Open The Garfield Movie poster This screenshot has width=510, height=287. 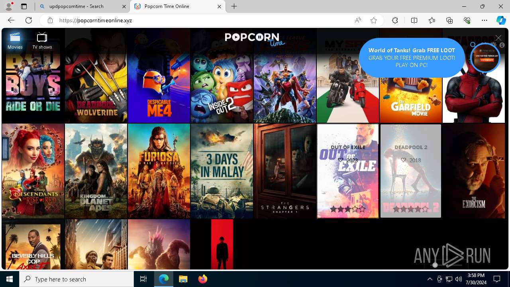(x=411, y=100)
